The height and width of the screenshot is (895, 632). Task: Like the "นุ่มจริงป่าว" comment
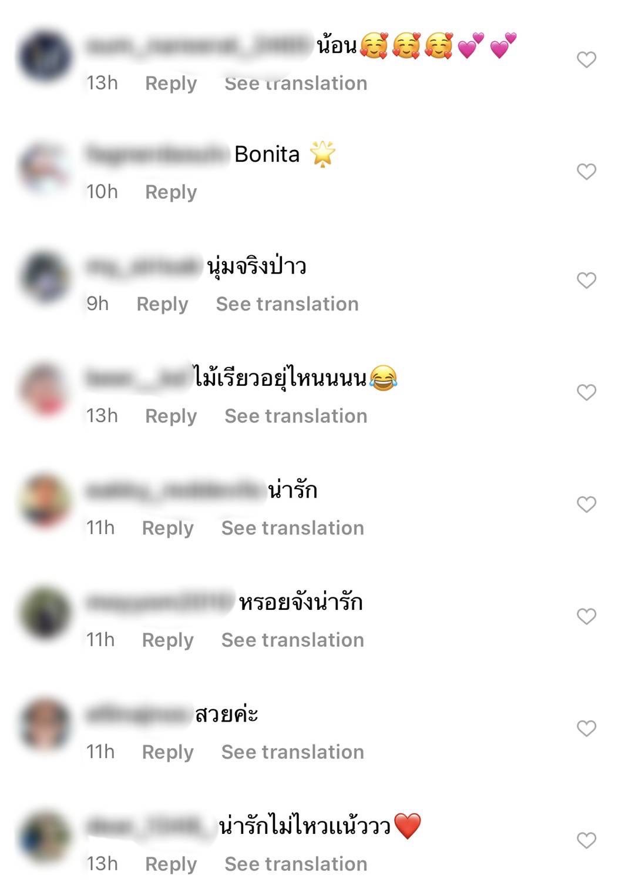[x=586, y=280]
